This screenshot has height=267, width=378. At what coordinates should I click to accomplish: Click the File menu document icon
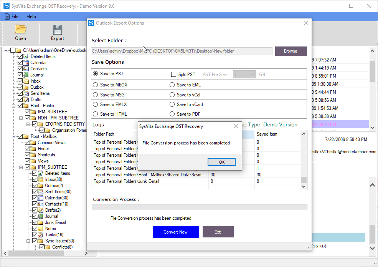coord(7,17)
